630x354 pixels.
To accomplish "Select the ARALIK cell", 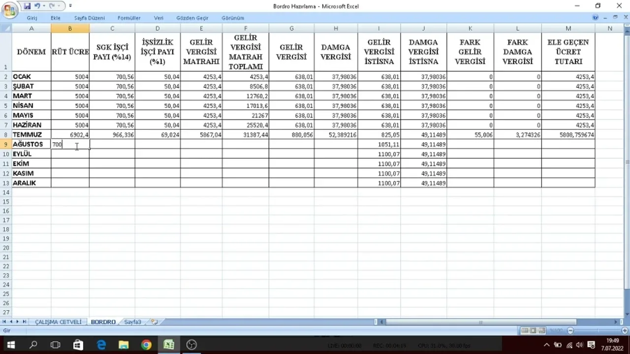I will pyautogui.click(x=31, y=183).
